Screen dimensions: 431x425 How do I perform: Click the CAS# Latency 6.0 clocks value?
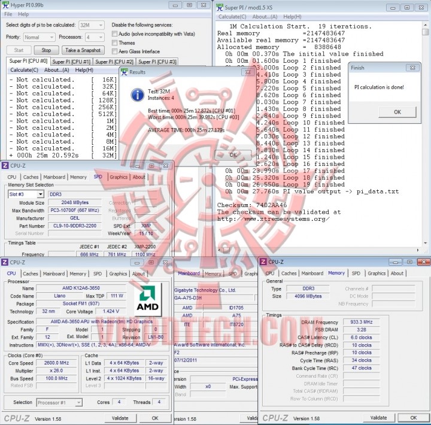361,337
